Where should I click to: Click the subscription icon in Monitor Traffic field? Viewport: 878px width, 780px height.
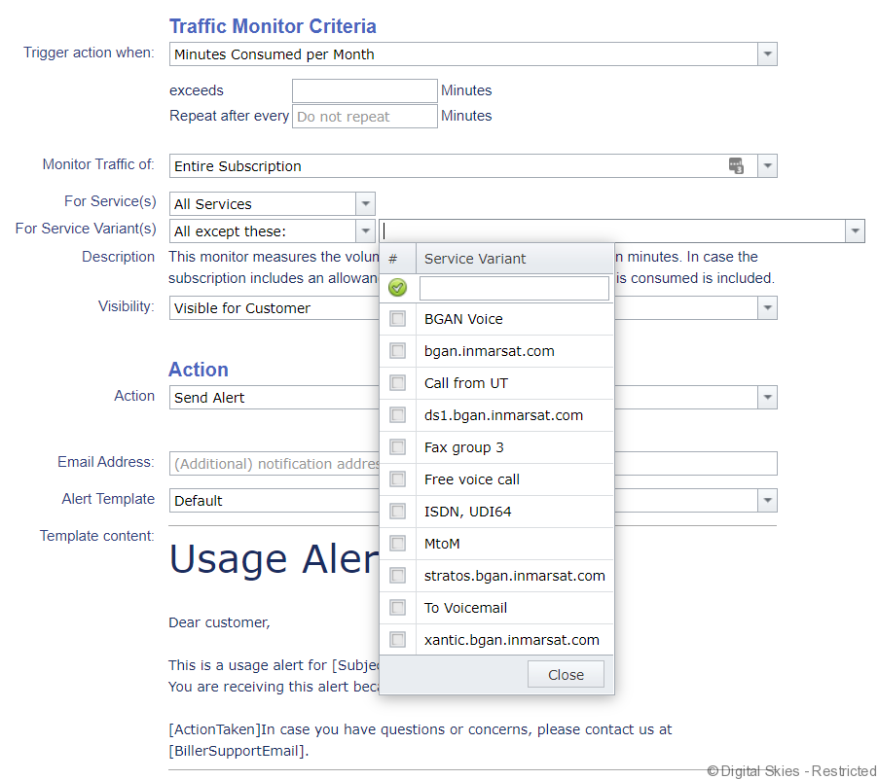(737, 166)
